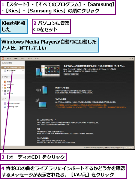Expand the Videos library tree node
The width and height of the screenshot is (135, 179).
tap(3, 91)
